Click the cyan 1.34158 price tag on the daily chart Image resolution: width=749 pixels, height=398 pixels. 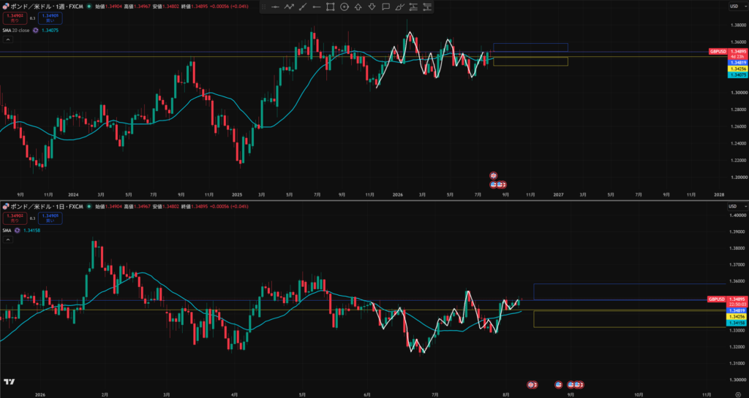pos(736,323)
